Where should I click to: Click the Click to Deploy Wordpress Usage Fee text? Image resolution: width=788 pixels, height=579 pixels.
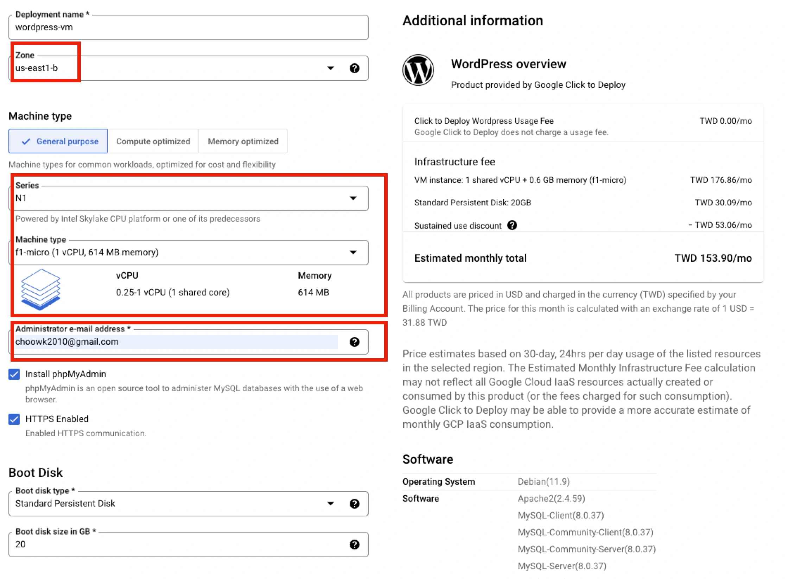pyautogui.click(x=484, y=121)
